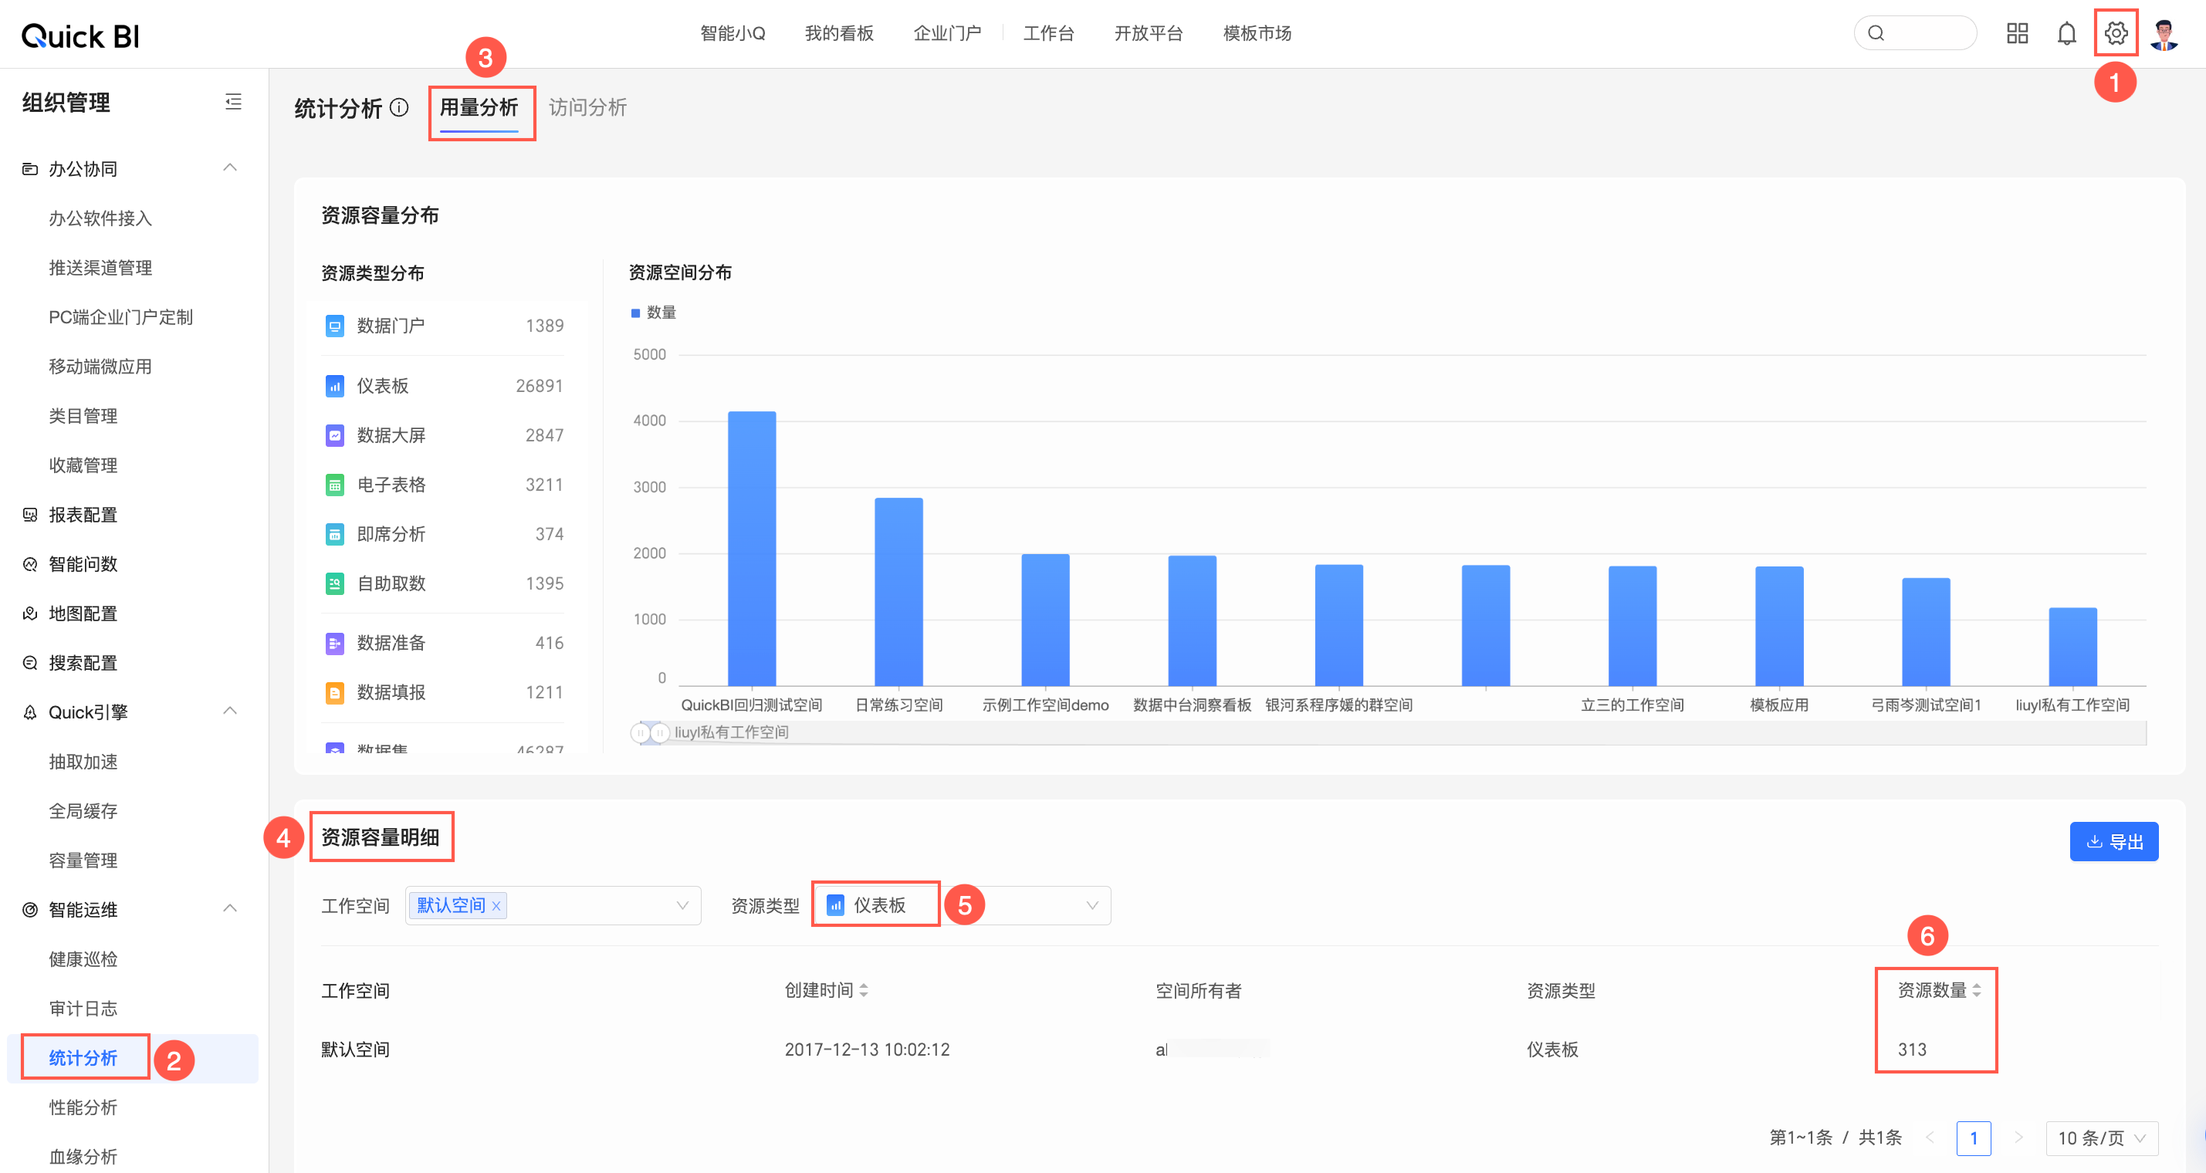The image size is (2206, 1173).
Task: Open the user avatar menu
Action: tap(2164, 34)
